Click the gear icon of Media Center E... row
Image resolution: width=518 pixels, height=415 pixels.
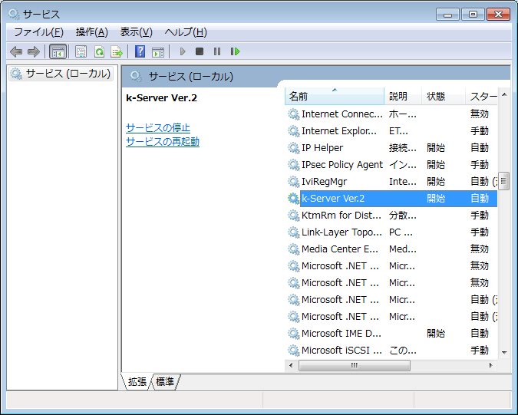[293, 249]
